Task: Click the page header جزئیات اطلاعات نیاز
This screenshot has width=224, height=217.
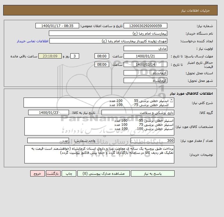Action: coord(195,10)
